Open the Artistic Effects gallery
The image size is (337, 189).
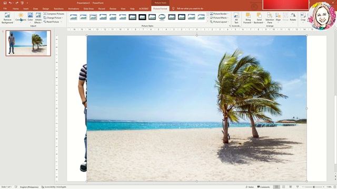[x=38, y=18]
